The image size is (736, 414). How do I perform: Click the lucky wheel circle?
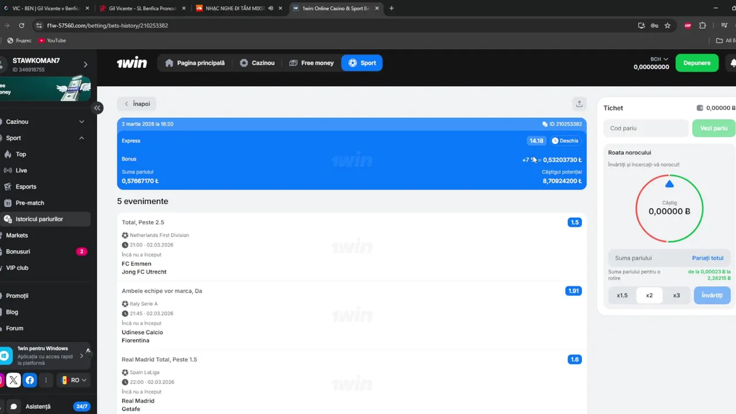[x=669, y=208]
